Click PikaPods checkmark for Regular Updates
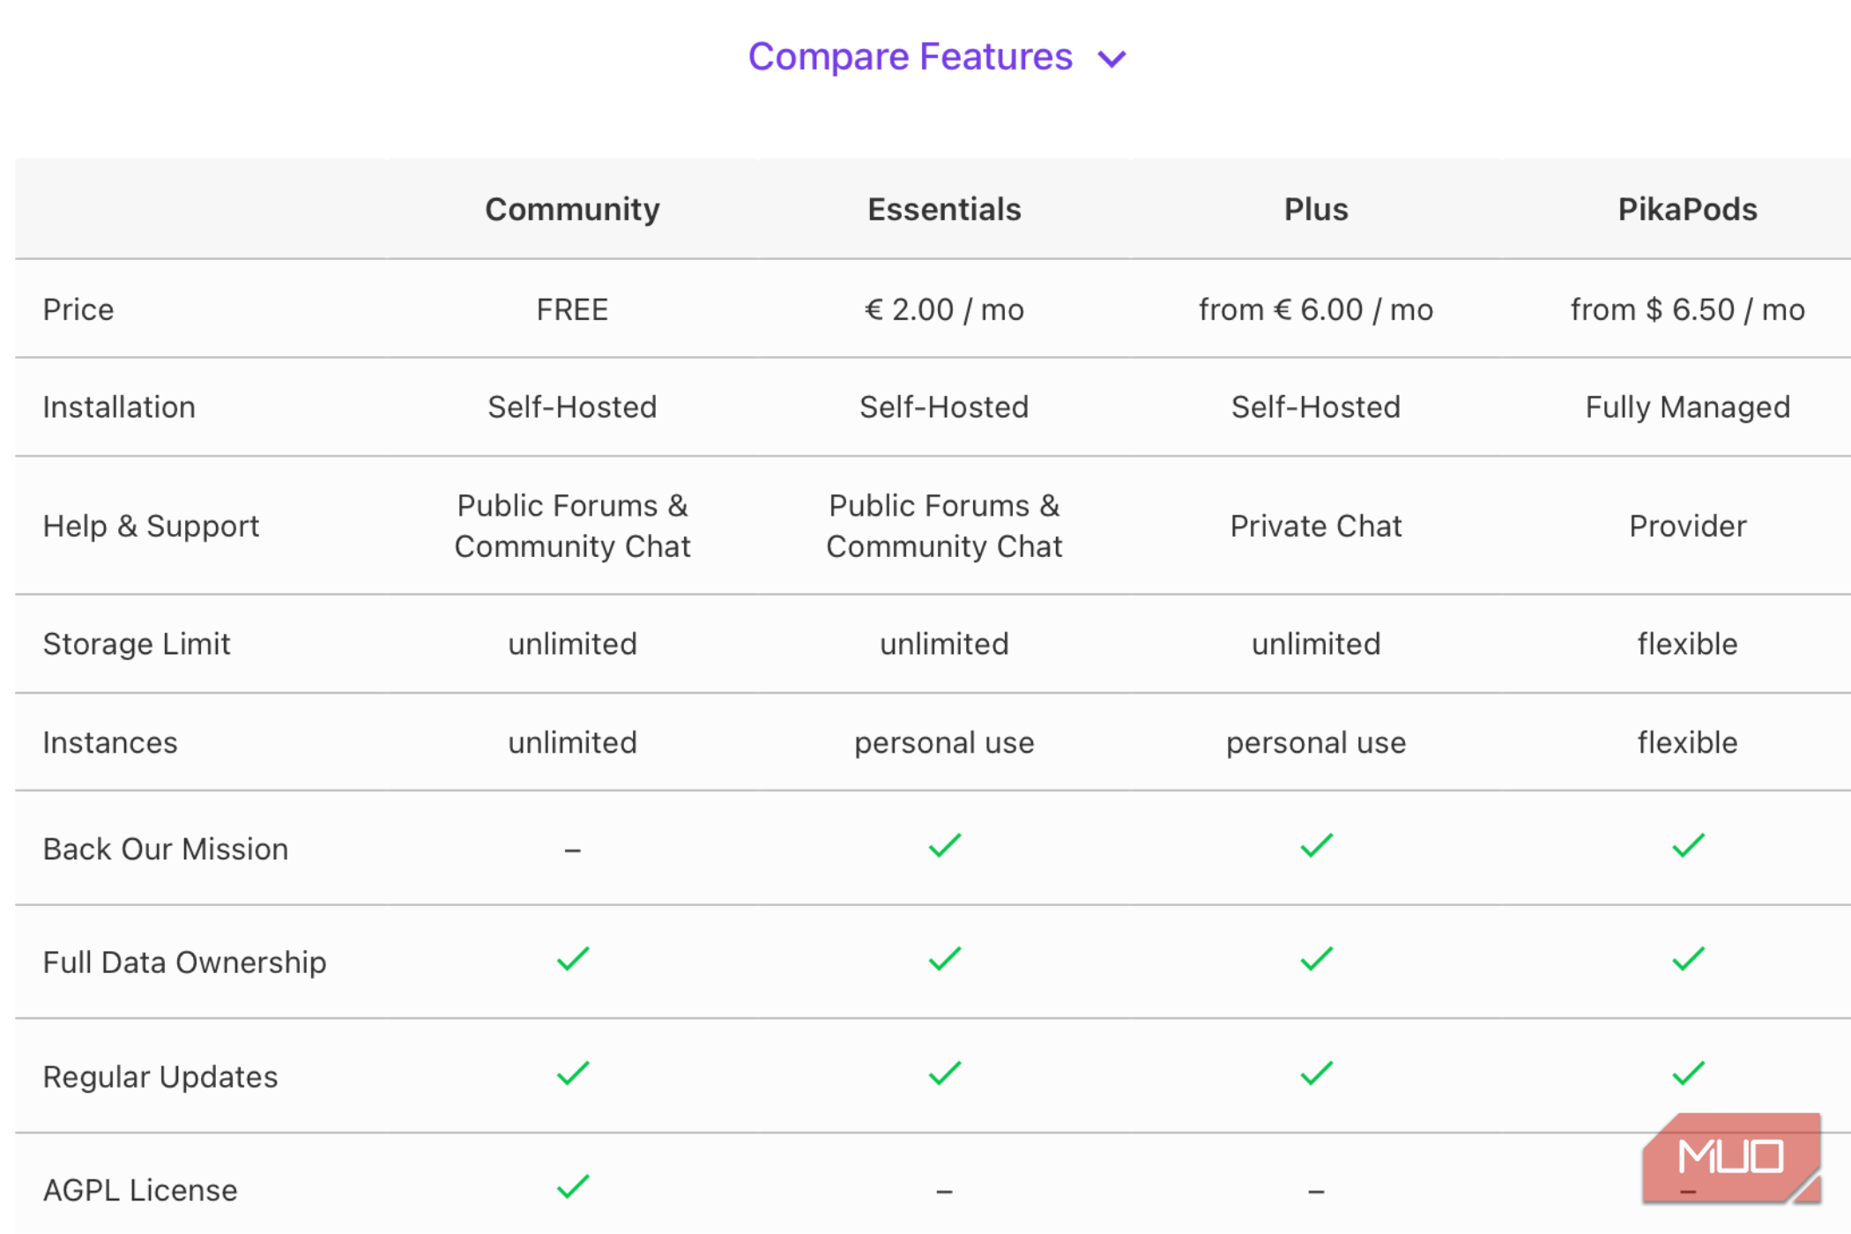Viewport: 1851px width, 1234px height. coord(1688,1074)
